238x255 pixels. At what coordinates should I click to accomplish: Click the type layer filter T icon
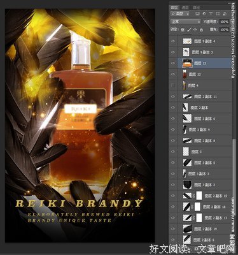pyautogui.click(x=211, y=14)
